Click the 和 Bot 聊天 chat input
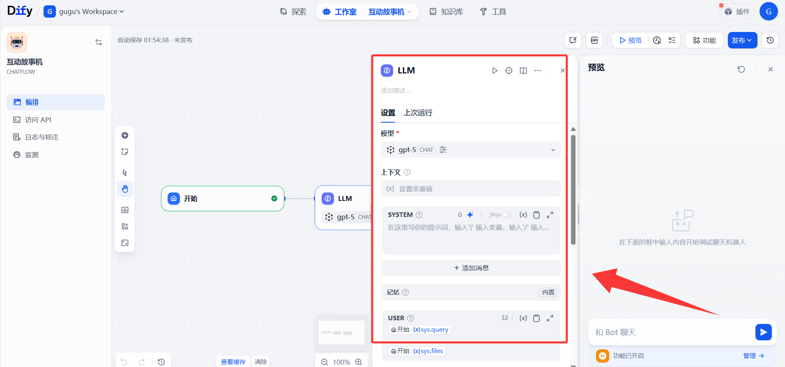This screenshot has height=367, width=785. click(672, 332)
